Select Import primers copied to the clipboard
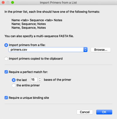The image size is (117, 119). click(6, 59)
